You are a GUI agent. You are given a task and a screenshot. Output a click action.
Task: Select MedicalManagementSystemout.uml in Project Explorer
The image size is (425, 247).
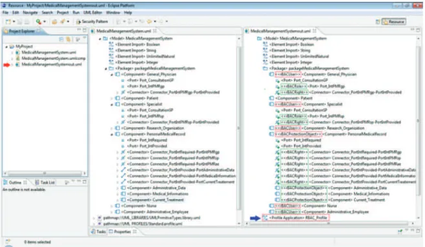click(52, 64)
